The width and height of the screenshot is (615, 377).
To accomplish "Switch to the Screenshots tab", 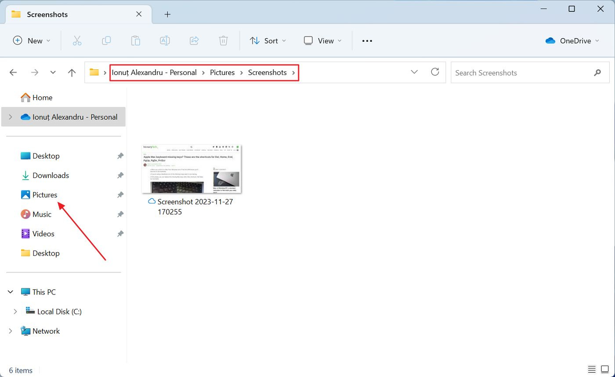I will (x=47, y=14).
